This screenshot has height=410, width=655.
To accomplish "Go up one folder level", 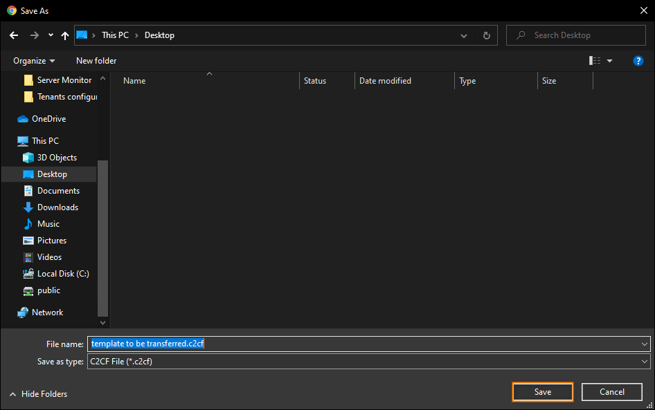I will (x=65, y=35).
